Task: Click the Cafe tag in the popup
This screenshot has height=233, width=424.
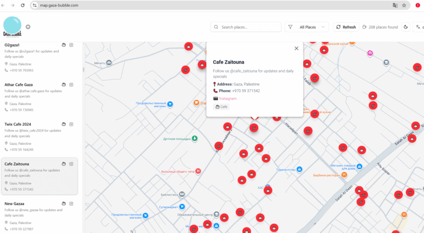Action: (x=222, y=107)
